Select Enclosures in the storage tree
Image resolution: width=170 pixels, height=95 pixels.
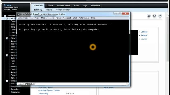[x=15, y=92]
